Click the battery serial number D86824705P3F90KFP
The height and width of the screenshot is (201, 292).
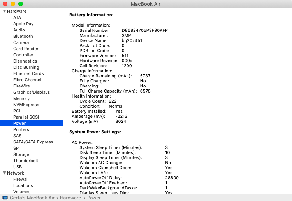145,30
